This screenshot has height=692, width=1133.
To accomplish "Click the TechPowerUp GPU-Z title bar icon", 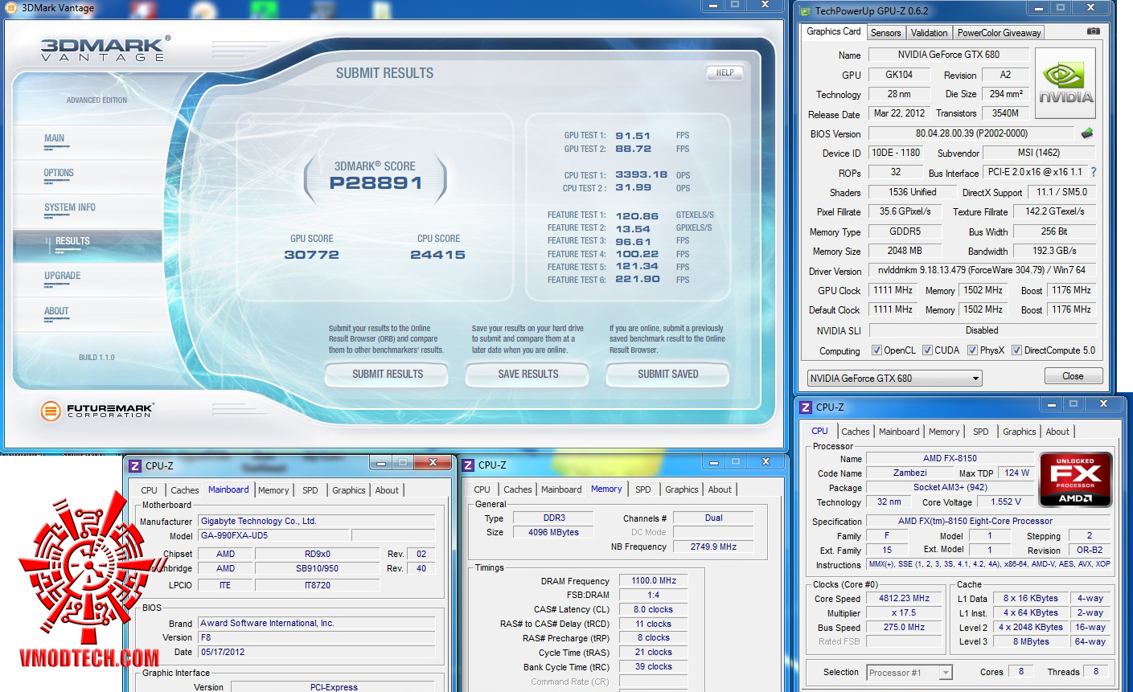I will click(x=806, y=10).
